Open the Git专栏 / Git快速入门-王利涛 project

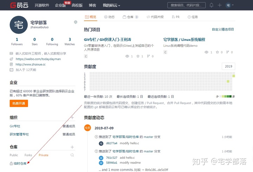[108, 39]
